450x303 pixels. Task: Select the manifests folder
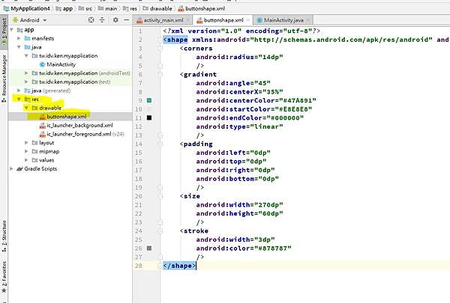pyautogui.click(x=39, y=38)
